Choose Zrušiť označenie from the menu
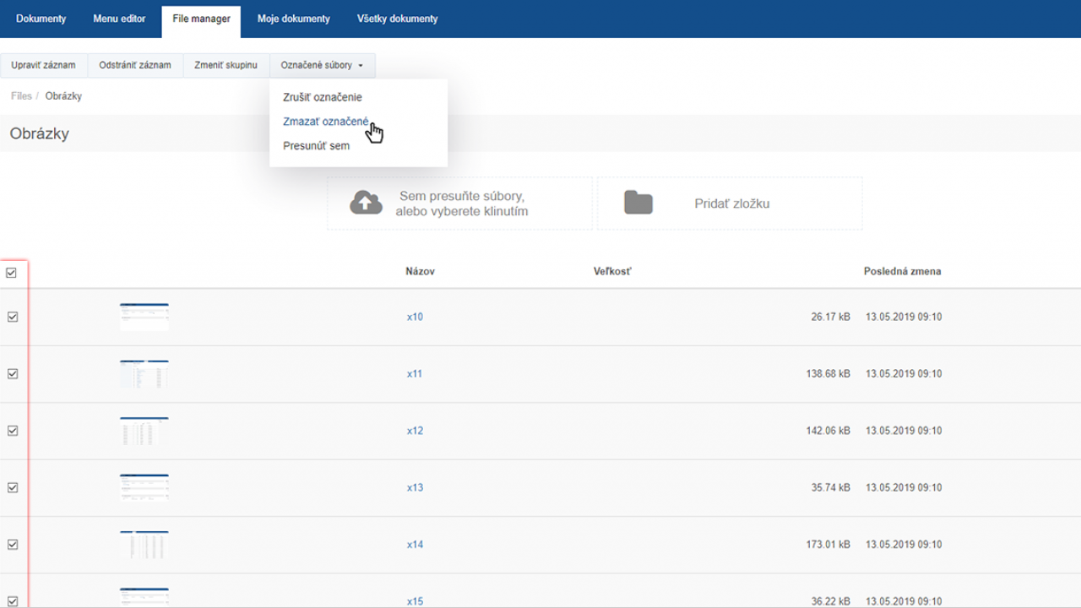Viewport: 1081px width, 608px height. point(322,97)
